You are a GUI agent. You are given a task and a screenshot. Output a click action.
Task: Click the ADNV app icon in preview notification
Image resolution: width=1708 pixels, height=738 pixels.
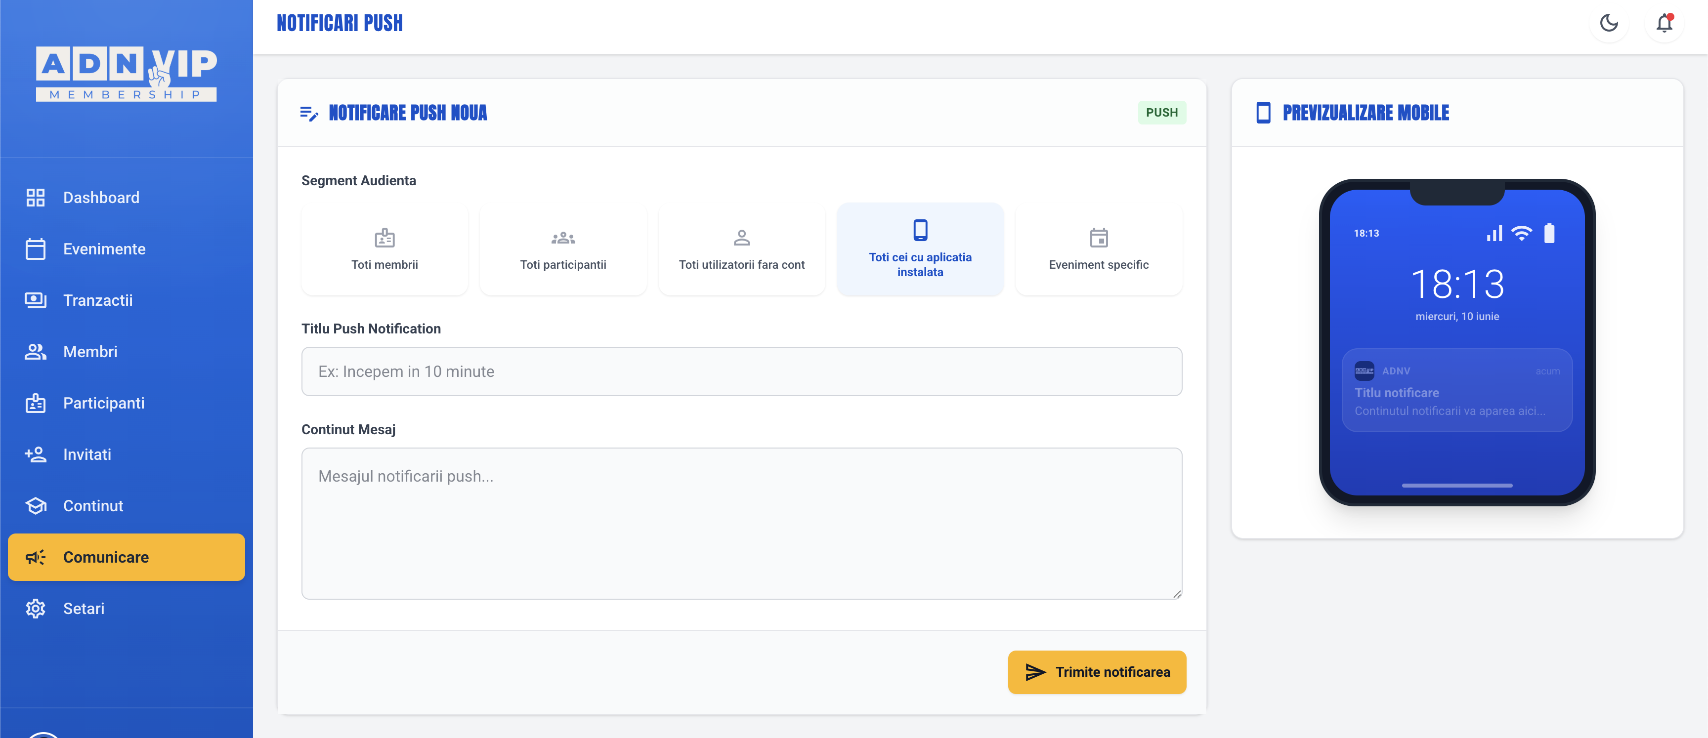(1364, 370)
